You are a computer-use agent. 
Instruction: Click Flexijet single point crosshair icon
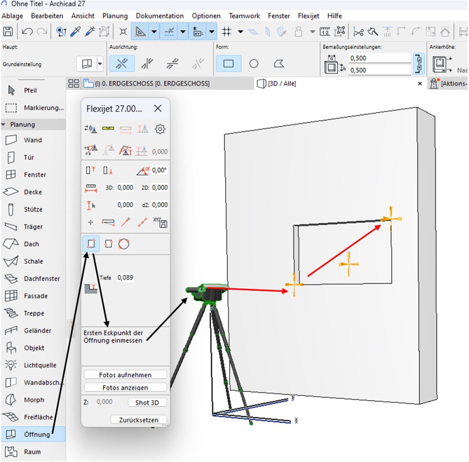(91, 222)
